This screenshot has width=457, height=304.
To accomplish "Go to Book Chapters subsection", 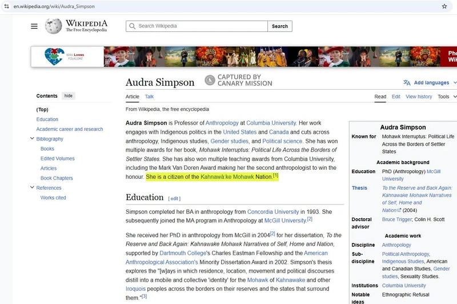I will (57, 178).
